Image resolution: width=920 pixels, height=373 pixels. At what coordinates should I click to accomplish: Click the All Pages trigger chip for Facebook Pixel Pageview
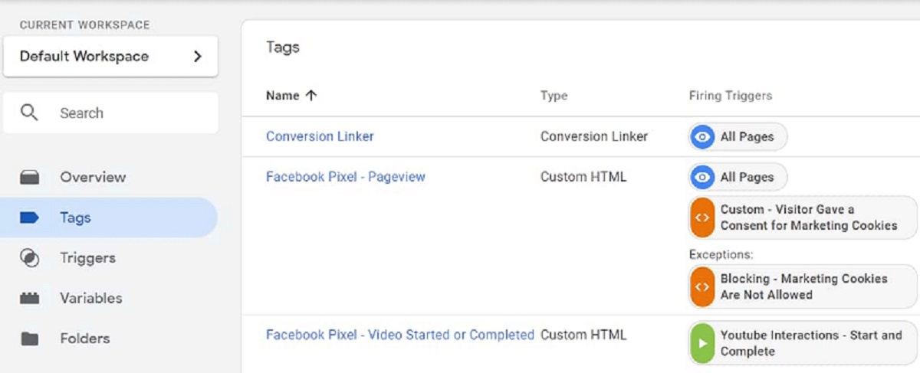[x=738, y=177]
